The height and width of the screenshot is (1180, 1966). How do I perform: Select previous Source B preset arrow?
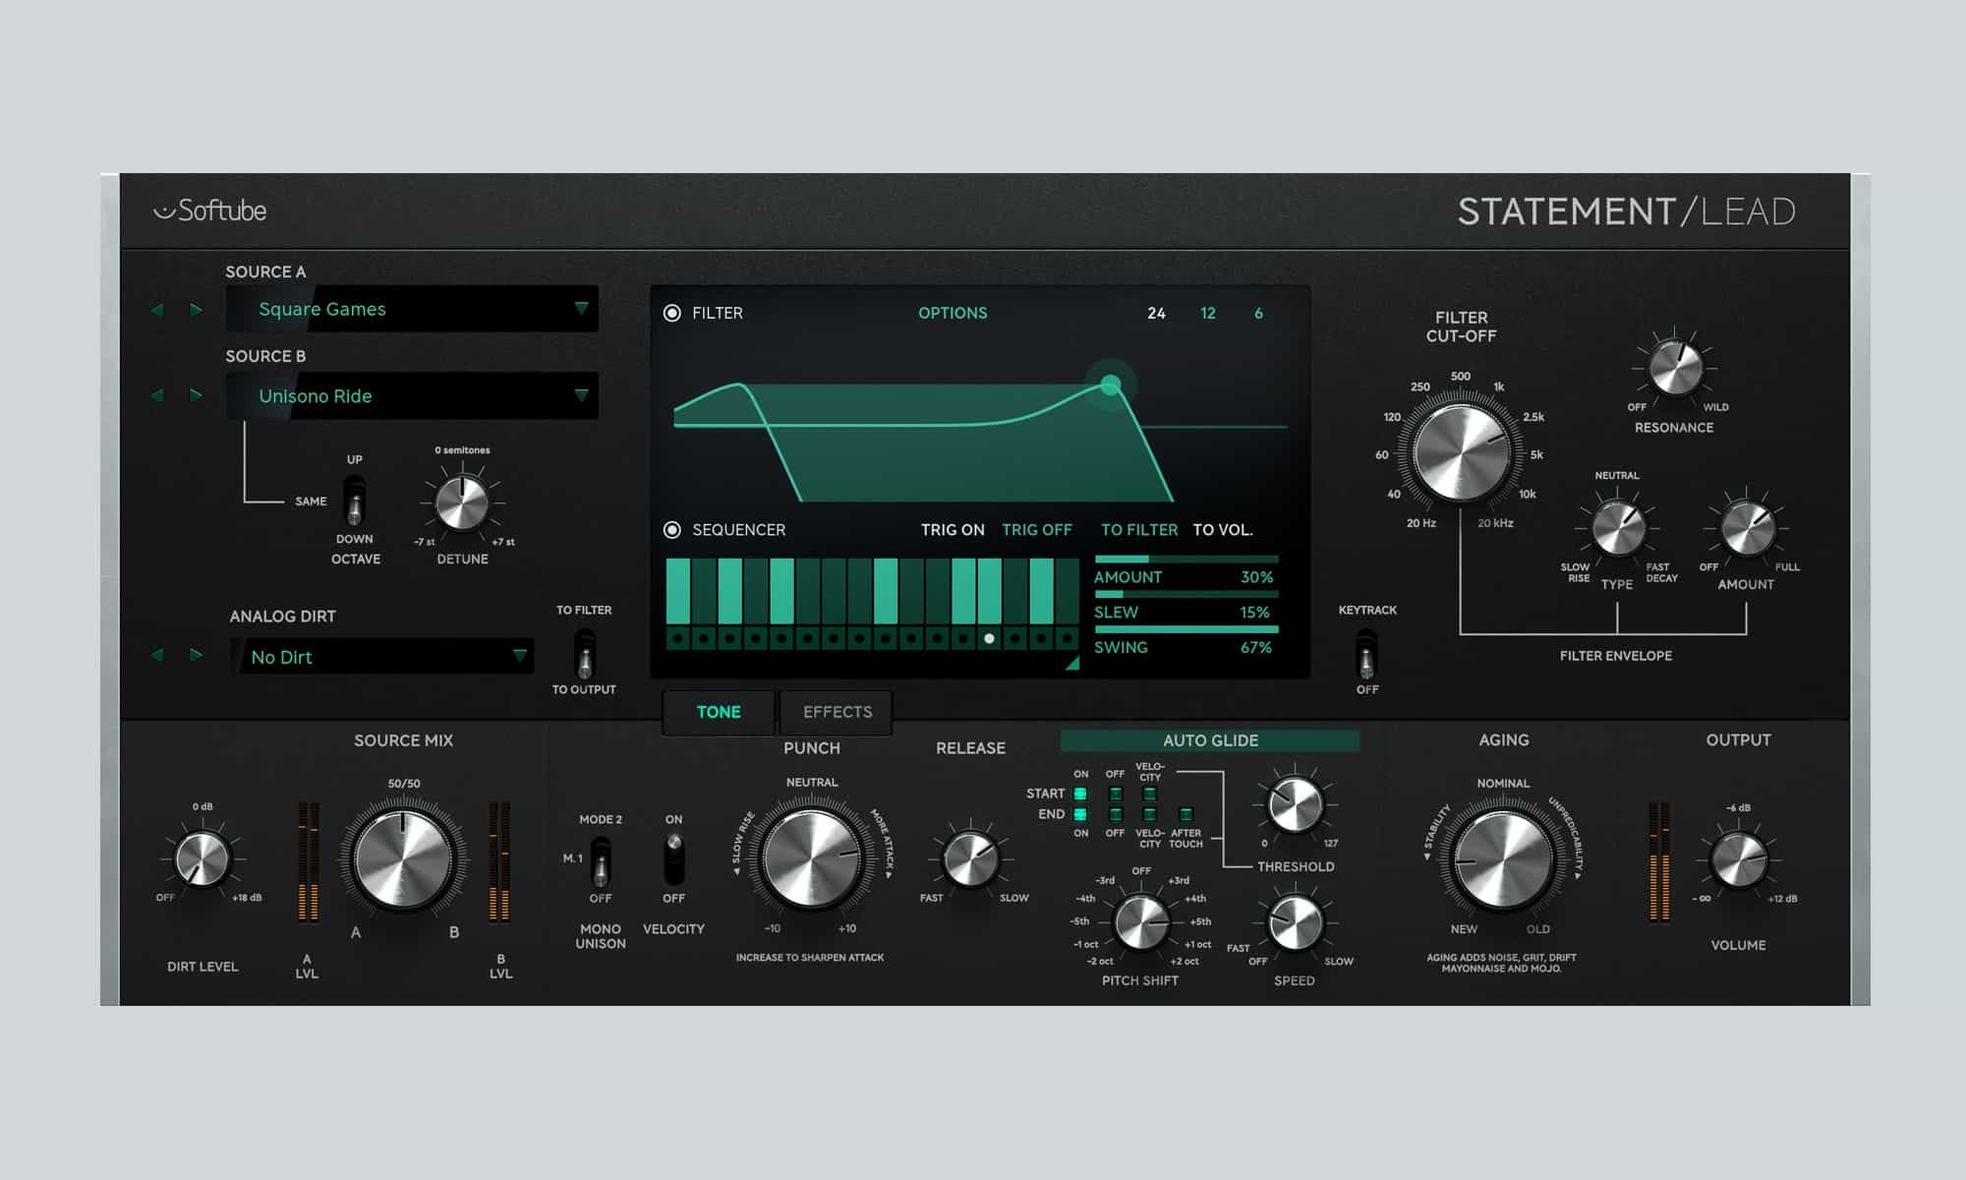(157, 395)
